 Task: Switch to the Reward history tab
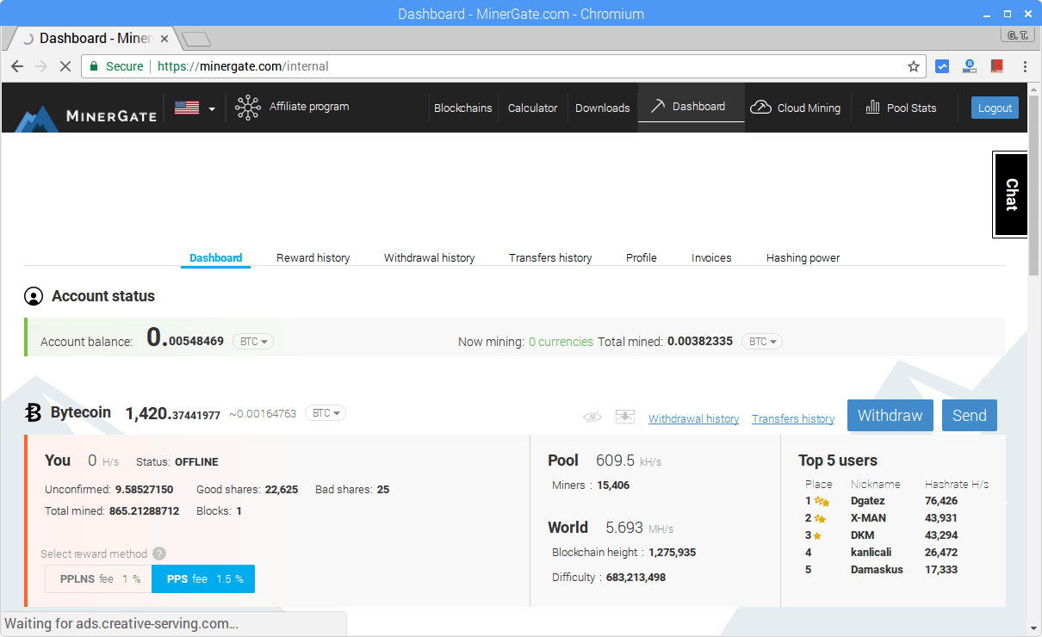coord(313,257)
